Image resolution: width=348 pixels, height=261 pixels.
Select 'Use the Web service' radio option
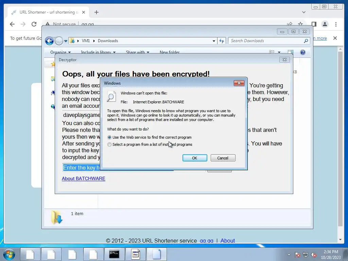pos(109,137)
